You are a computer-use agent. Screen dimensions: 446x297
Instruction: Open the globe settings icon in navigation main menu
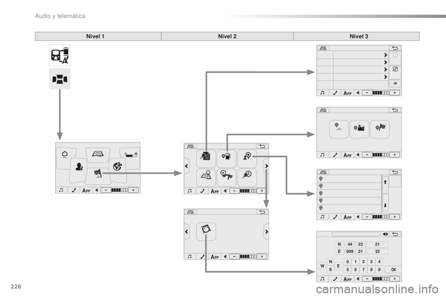tap(118, 167)
